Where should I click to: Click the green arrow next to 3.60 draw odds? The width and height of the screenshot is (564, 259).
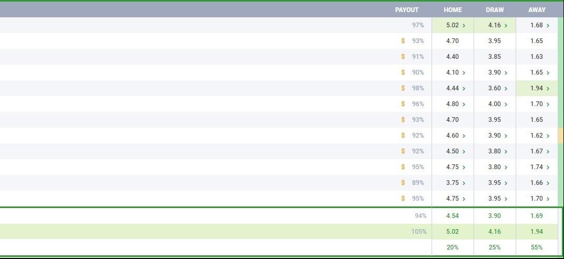click(506, 88)
